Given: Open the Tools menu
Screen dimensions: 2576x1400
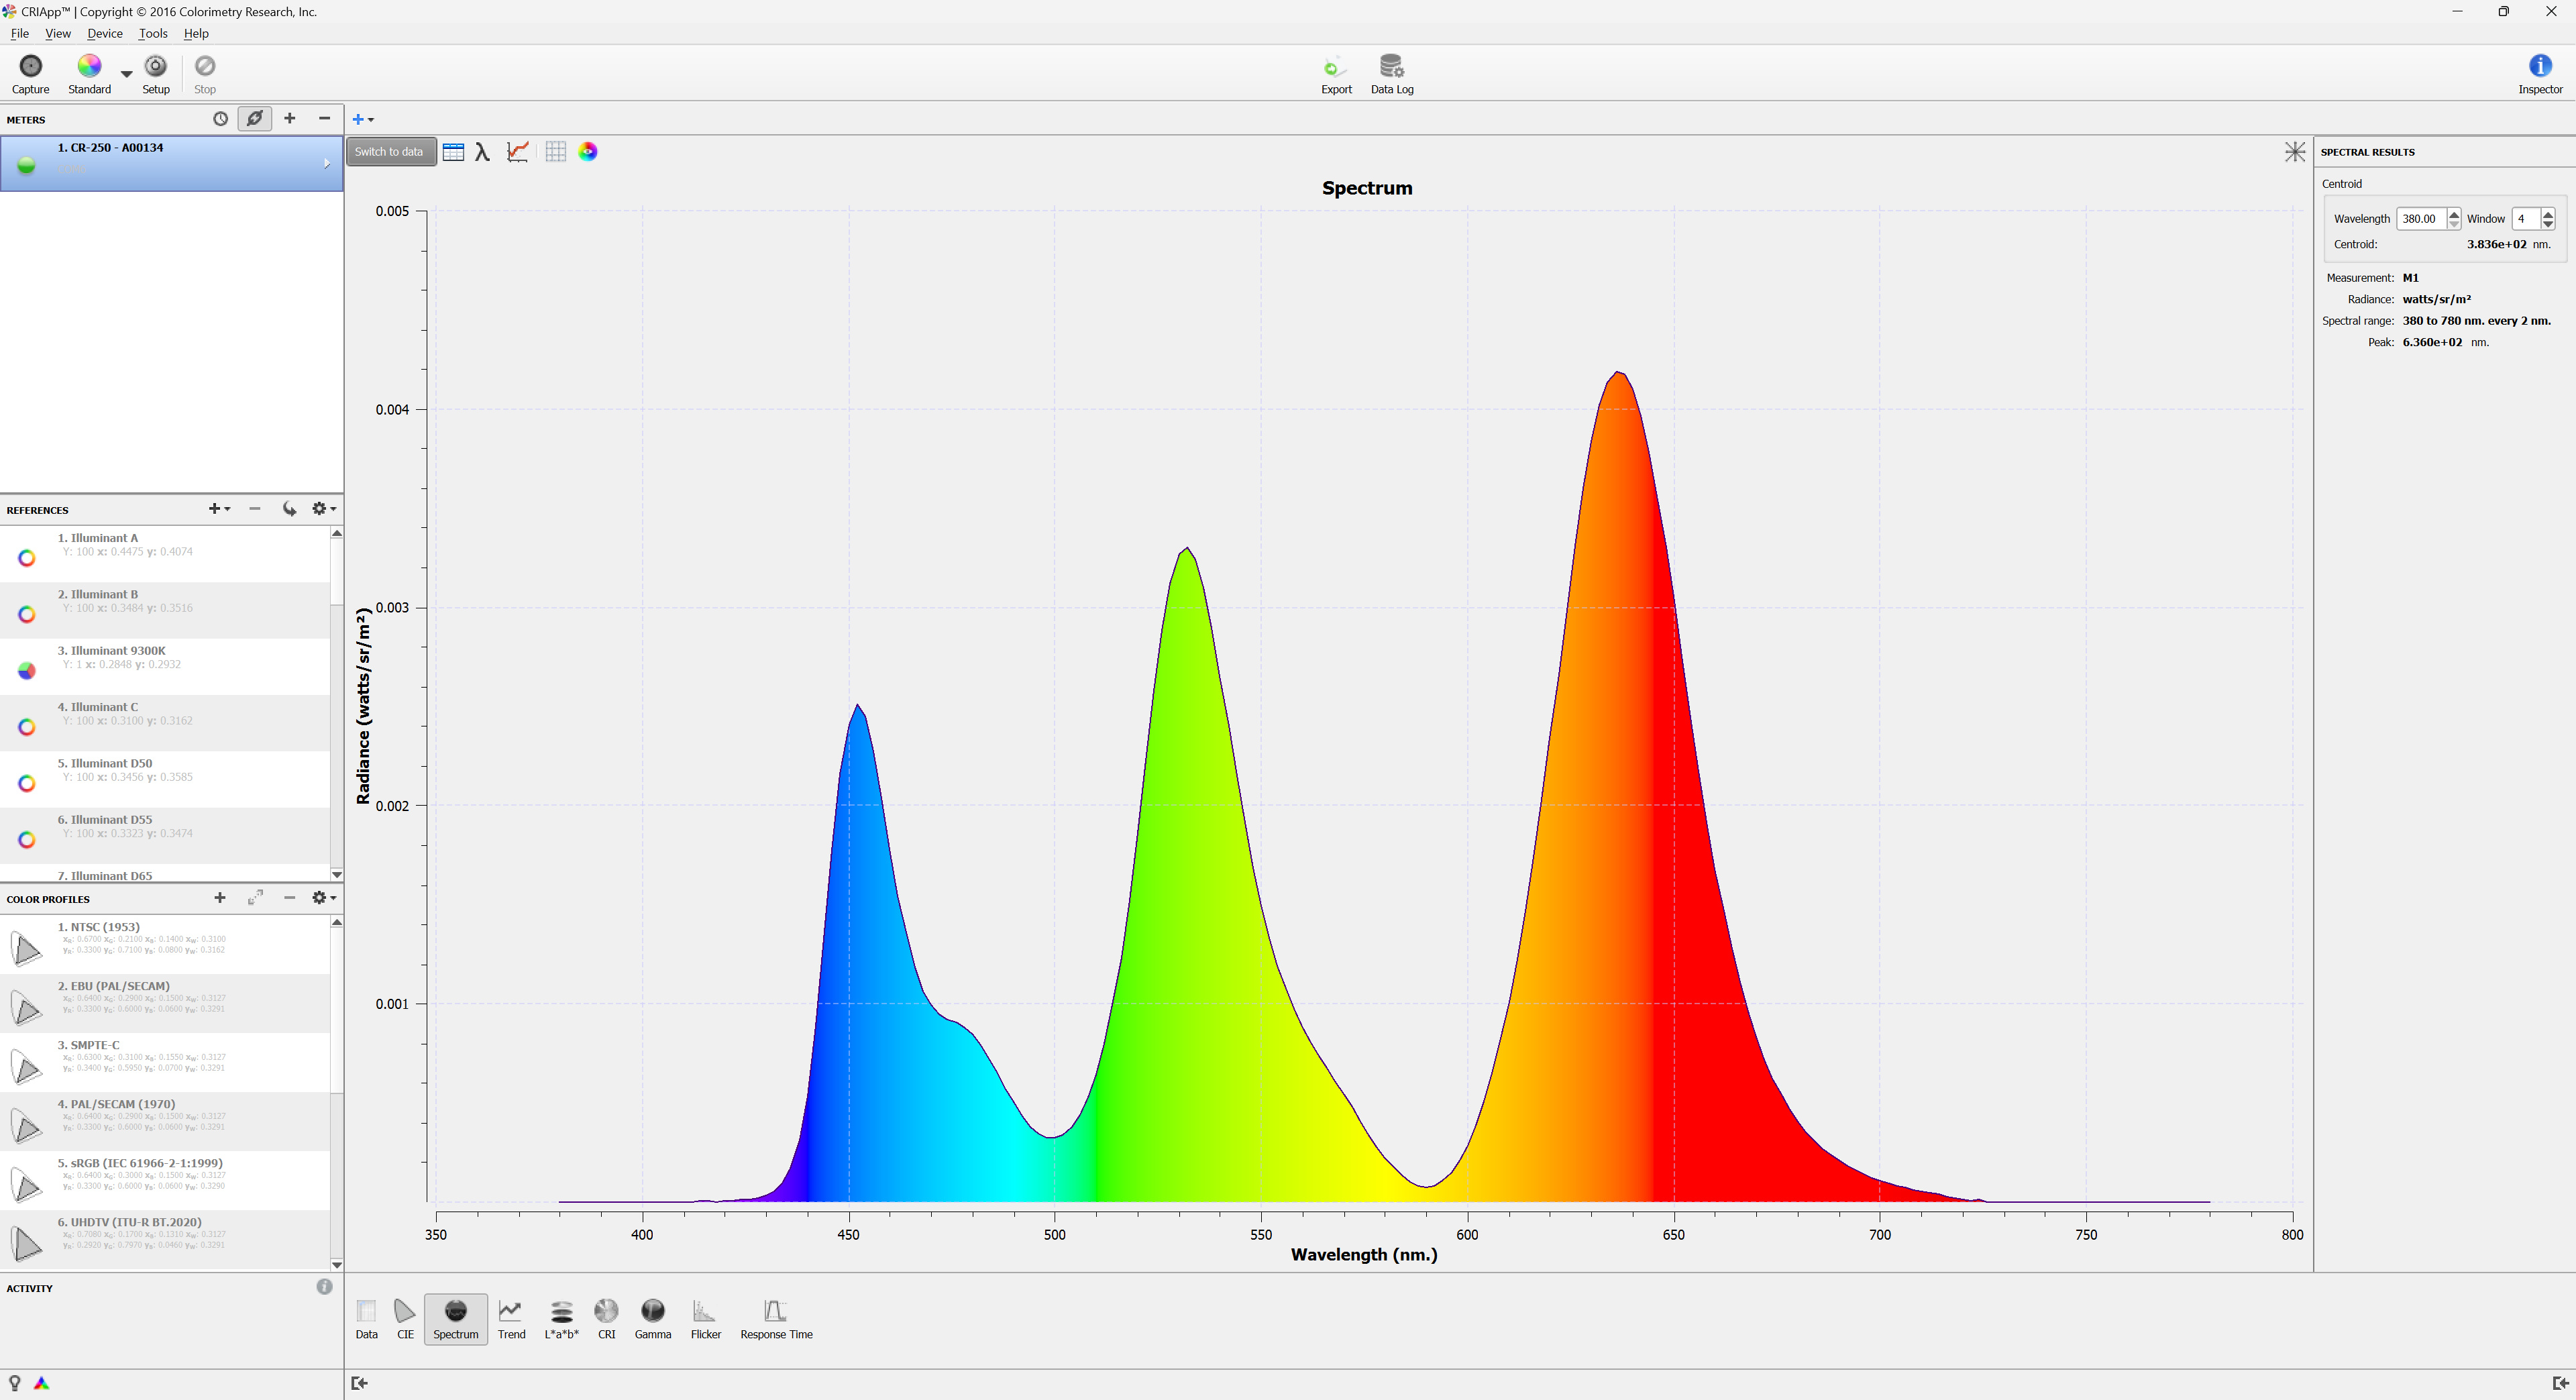Looking at the screenshot, I should pyautogui.click(x=153, y=33).
